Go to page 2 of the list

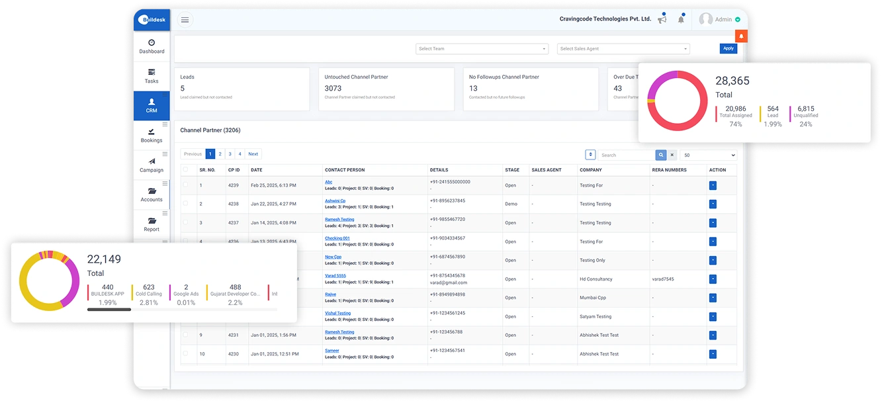coord(220,154)
